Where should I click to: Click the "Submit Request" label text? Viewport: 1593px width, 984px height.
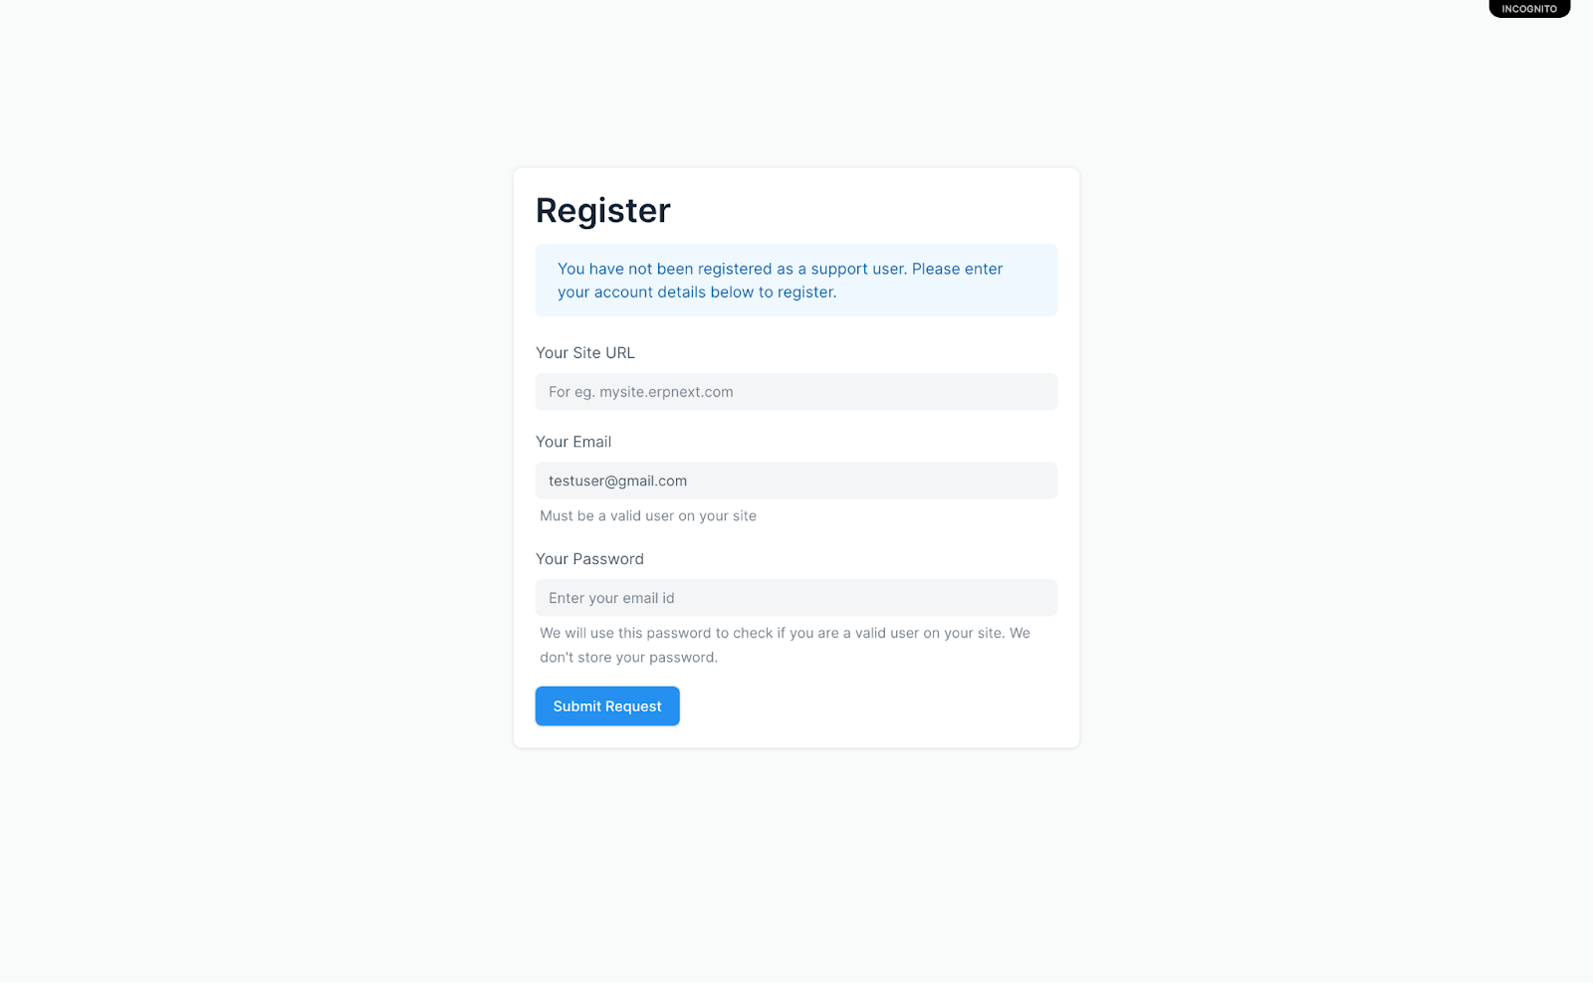pyautogui.click(x=607, y=706)
